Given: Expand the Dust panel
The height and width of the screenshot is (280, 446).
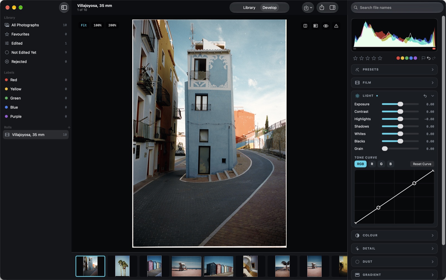Looking at the screenshot, I should 394,262.
